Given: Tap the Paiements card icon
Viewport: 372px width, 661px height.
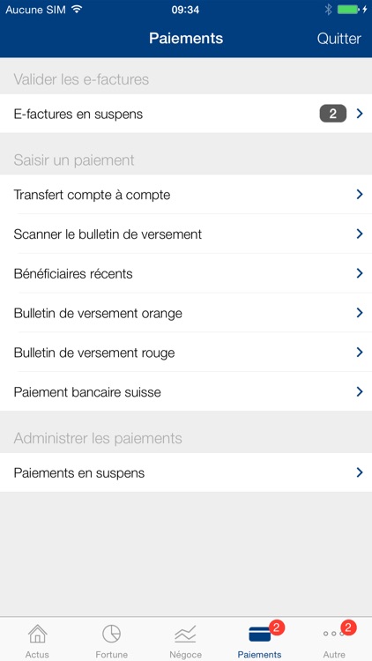Looking at the screenshot, I should tap(259, 635).
